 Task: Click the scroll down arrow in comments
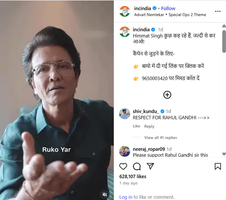pos(224,154)
